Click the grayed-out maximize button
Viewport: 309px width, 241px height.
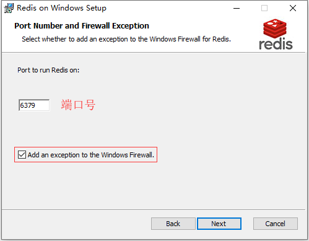click(x=264, y=8)
